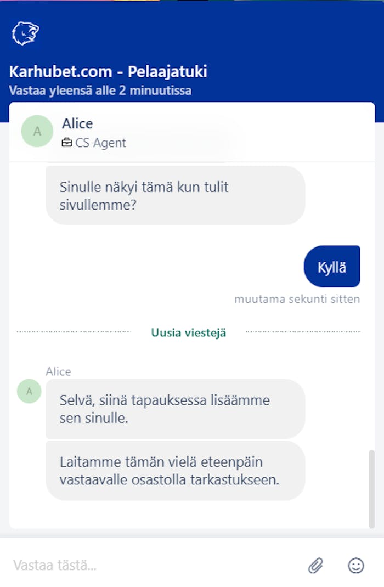Click the 'Karhubet.com - Pelaajatuki' title
Image resolution: width=384 pixels, height=587 pixels.
point(108,72)
